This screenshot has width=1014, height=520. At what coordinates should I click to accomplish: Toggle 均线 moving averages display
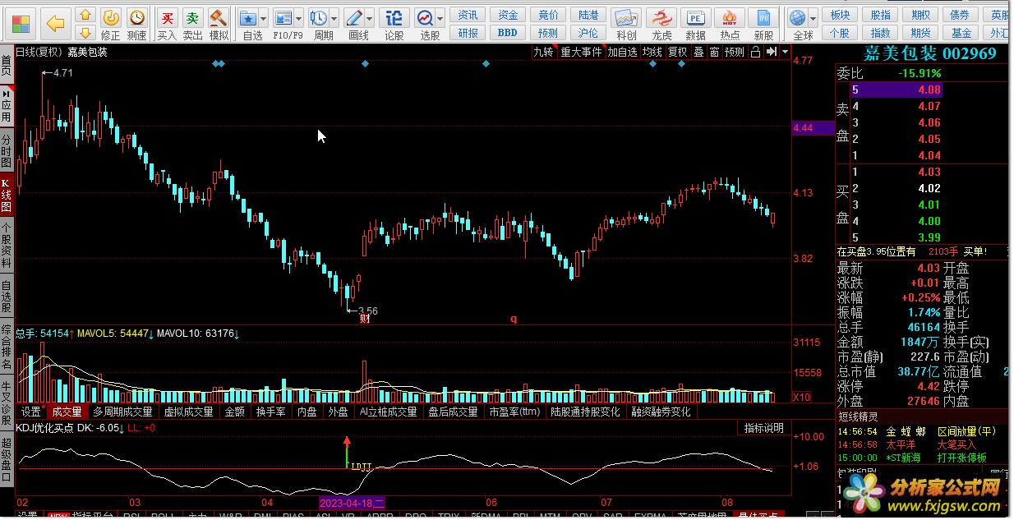click(x=652, y=52)
